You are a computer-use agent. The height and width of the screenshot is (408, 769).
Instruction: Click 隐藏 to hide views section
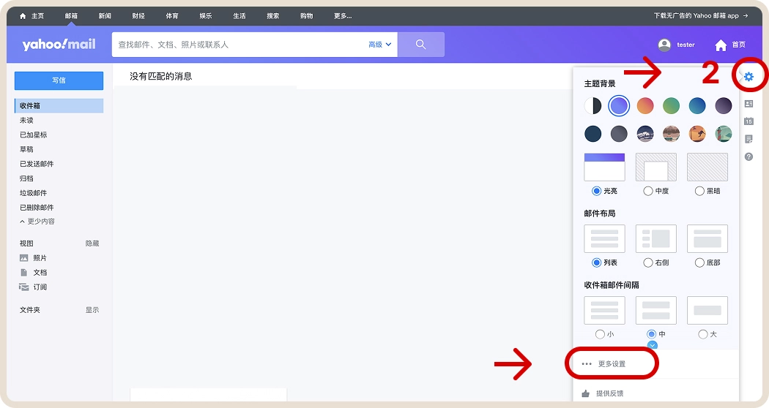[x=92, y=243]
